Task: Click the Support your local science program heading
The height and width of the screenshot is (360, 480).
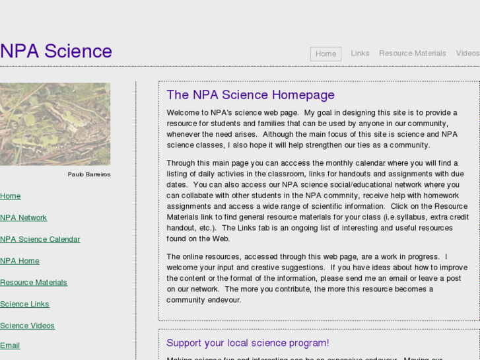Action: (248, 343)
